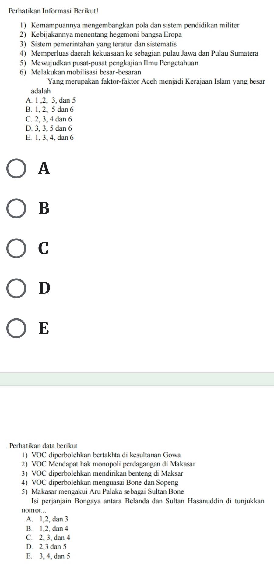Click the bold letter D answer label

[44, 288]
